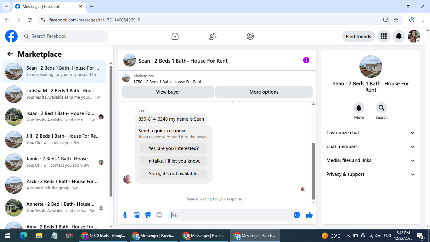
Task: Click the large listing photo in info panel
Action: pyautogui.click(x=371, y=66)
